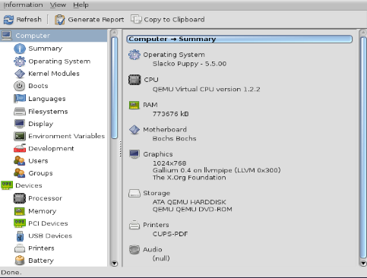Open the Groups entry
367x278 pixels.
click(40, 173)
